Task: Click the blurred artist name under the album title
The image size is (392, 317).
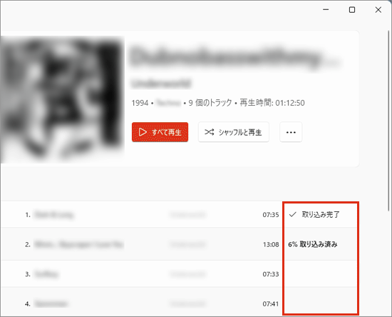Action: coord(161,84)
